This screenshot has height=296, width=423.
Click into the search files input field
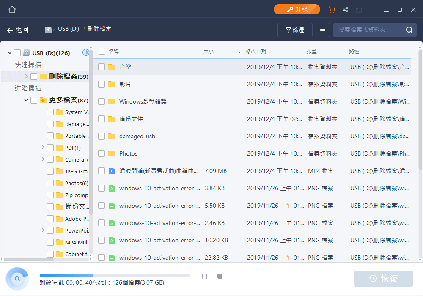[367, 30]
